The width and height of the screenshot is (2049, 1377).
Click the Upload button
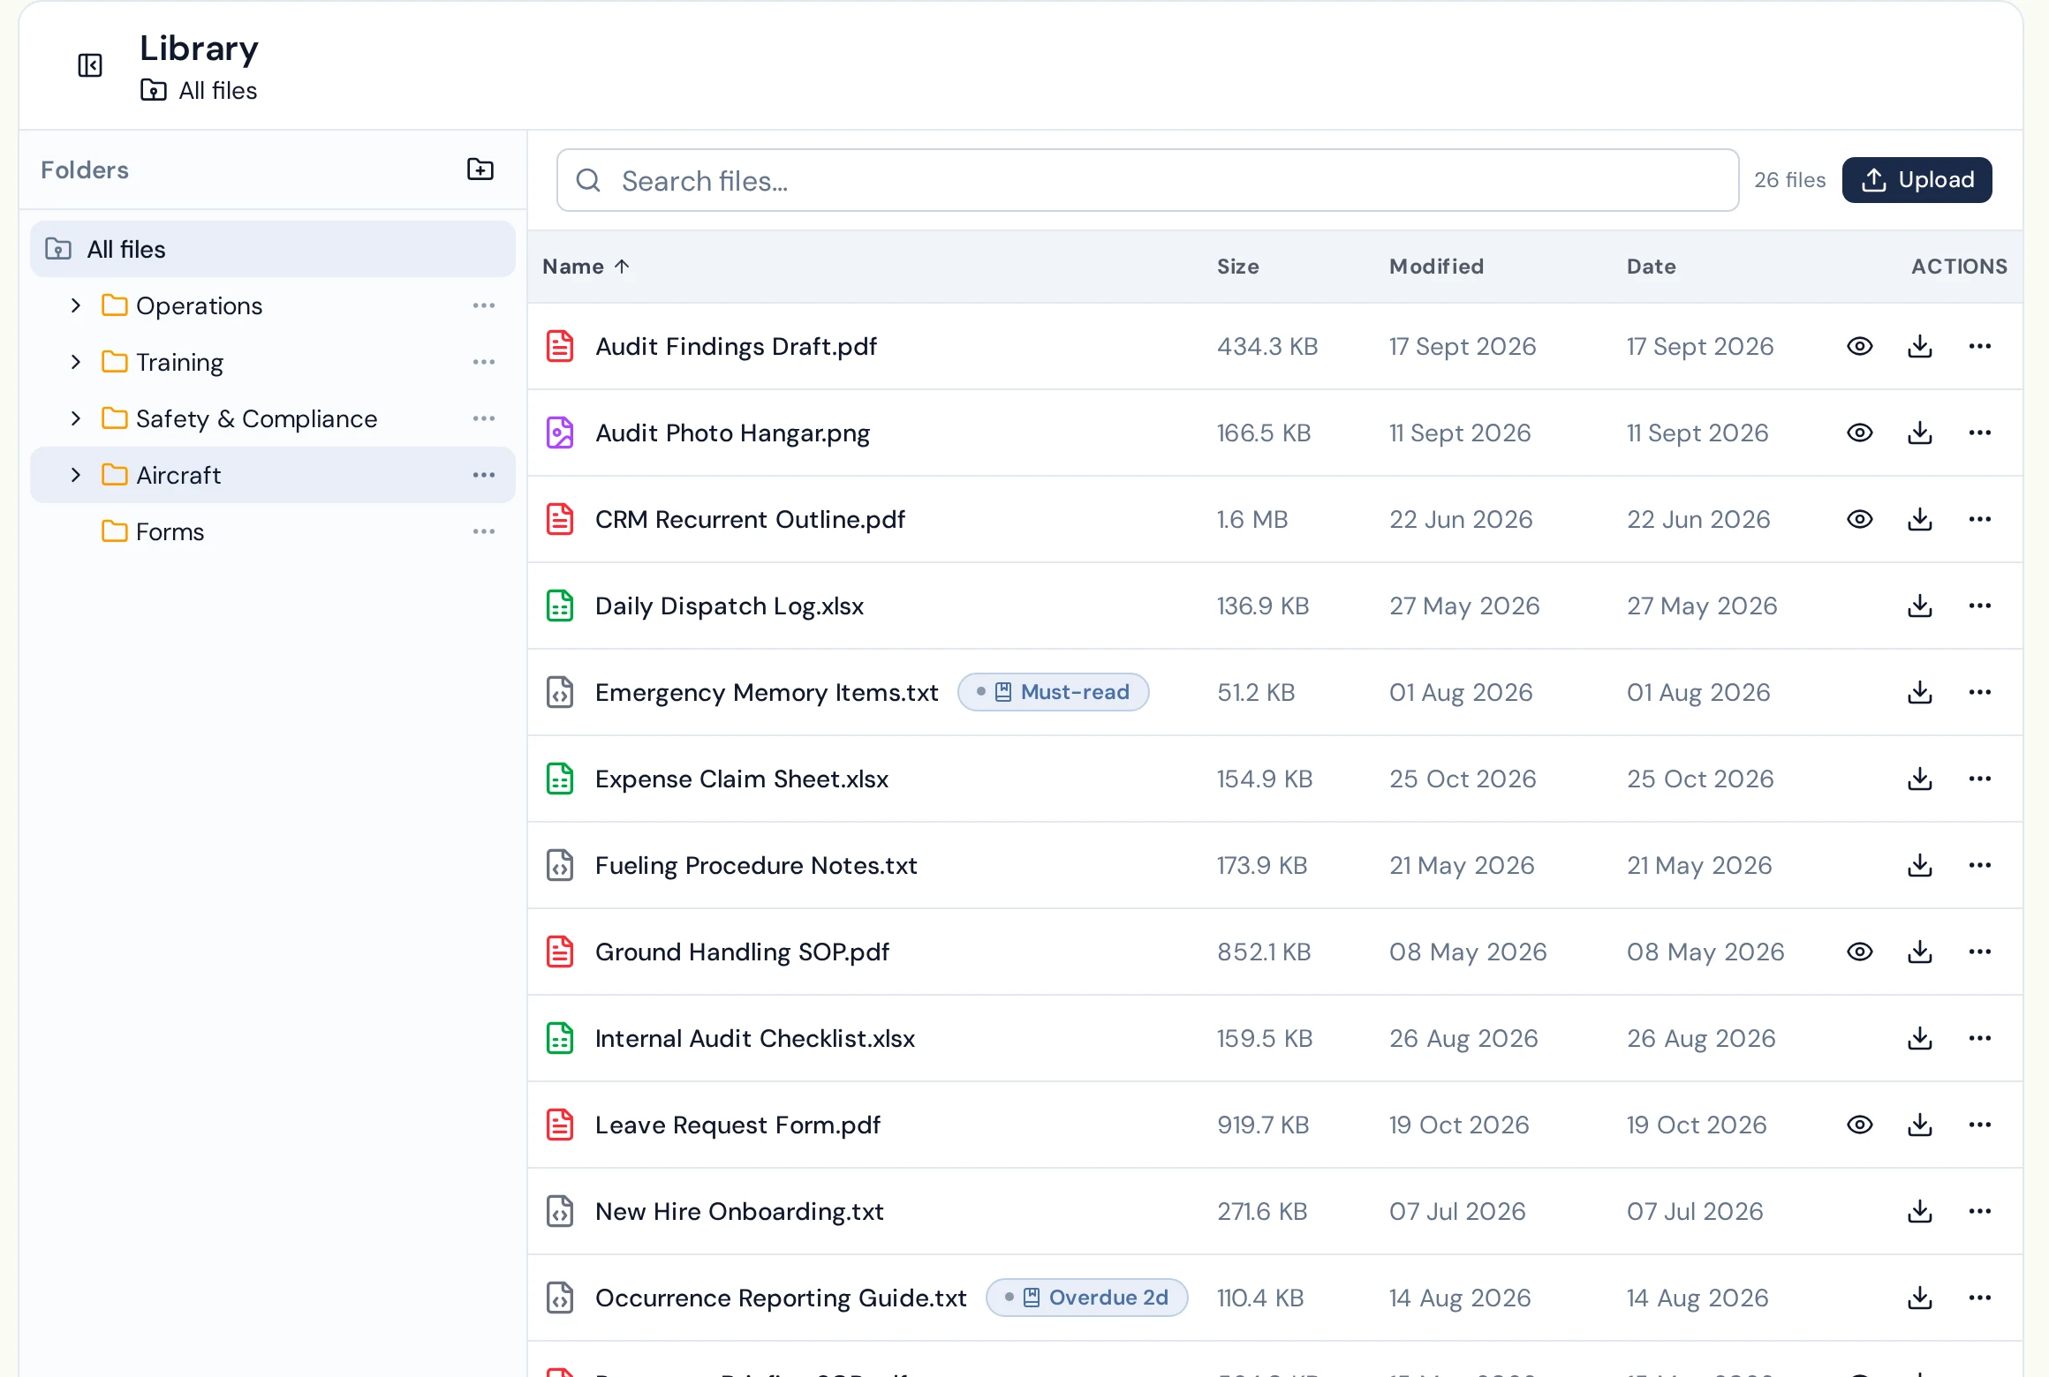tap(1917, 180)
